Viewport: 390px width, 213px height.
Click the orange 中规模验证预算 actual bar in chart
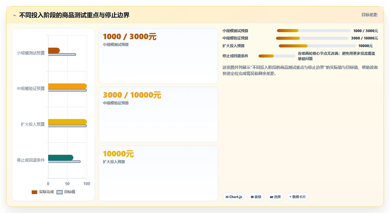[x=67, y=86]
